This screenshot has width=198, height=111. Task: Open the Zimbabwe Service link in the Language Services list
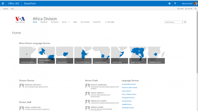pos(128,108)
